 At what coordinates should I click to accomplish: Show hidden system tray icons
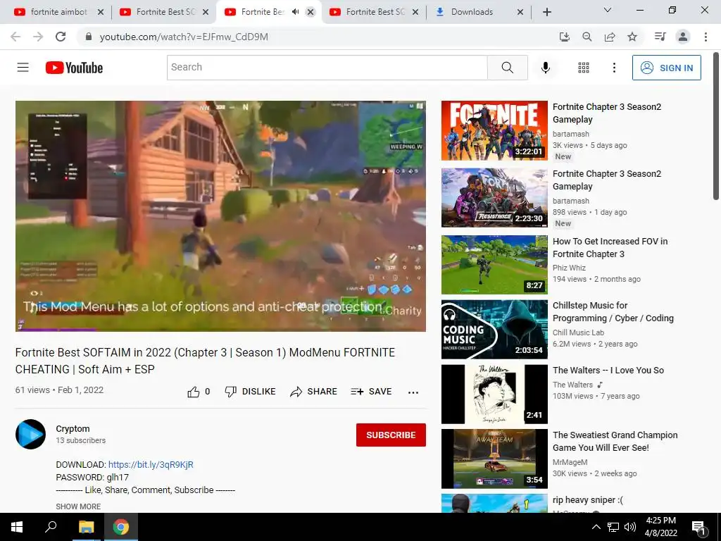[596, 527]
